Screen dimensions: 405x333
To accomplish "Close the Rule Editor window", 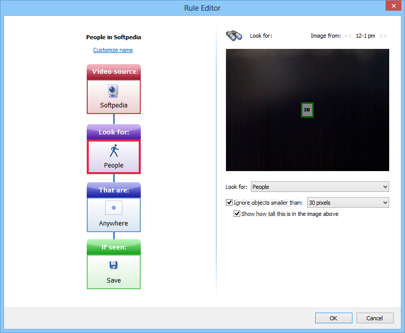I will tap(393, 6).
